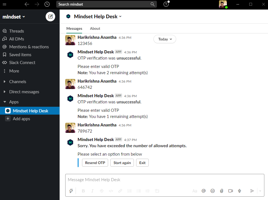Click the Resend OTP button

95,163
